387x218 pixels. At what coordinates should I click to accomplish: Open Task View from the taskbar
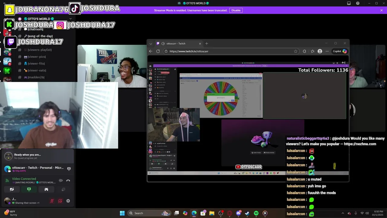177,213
